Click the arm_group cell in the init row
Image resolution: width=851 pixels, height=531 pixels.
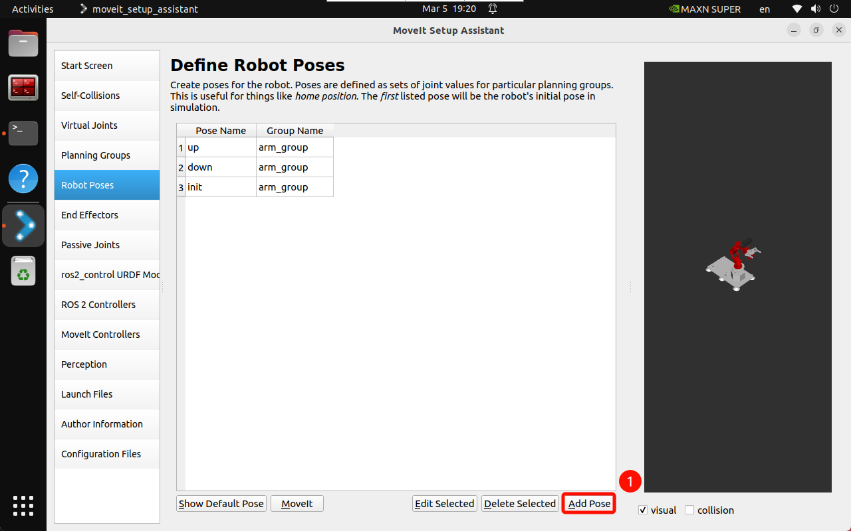coord(295,187)
